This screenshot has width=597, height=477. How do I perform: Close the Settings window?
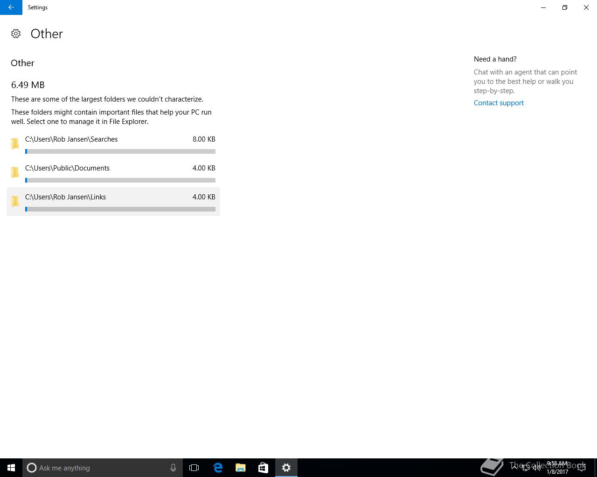[586, 7]
